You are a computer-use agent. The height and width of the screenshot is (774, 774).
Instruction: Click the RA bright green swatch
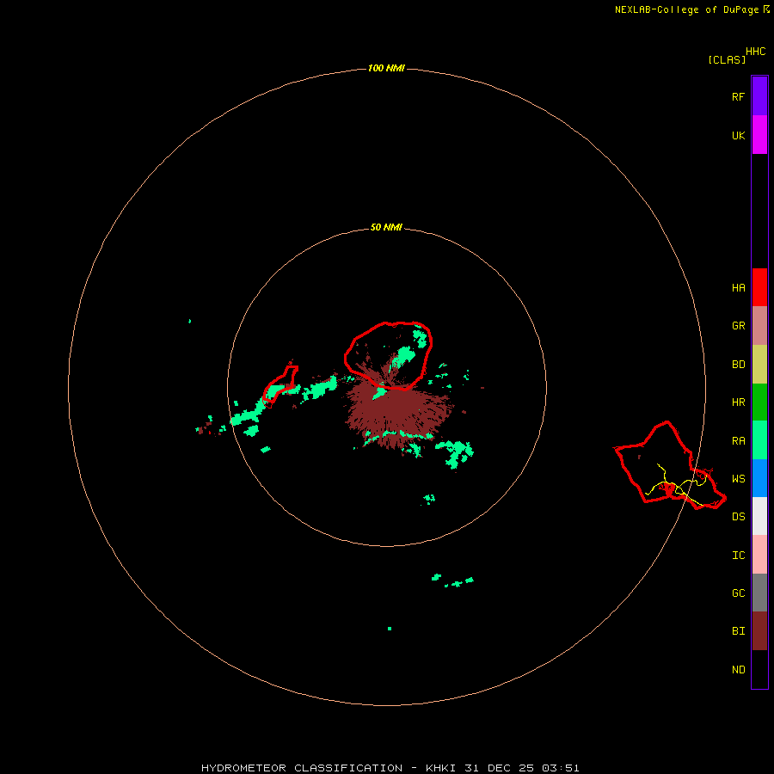[759, 440]
